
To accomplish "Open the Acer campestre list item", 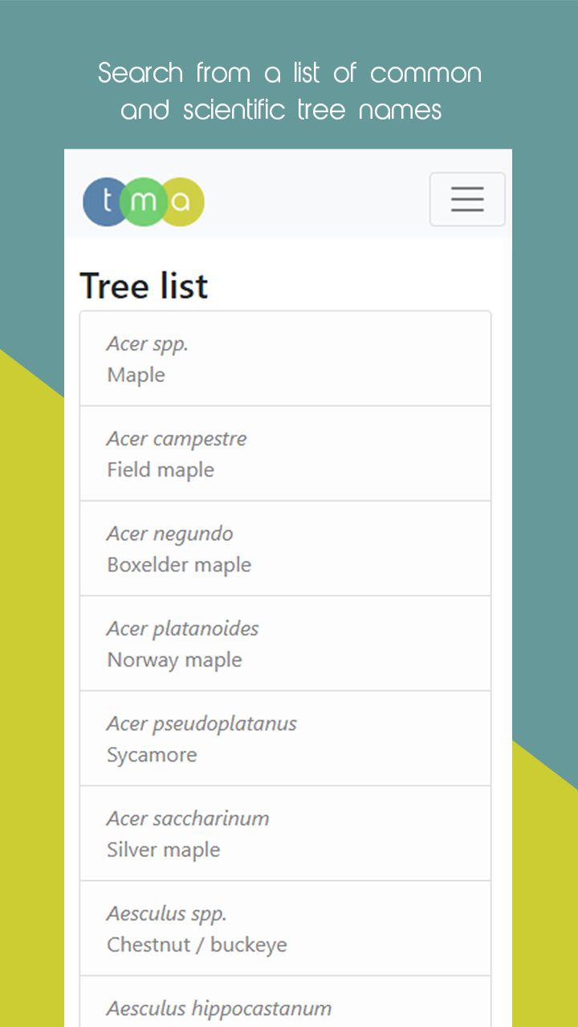I will pos(285,453).
